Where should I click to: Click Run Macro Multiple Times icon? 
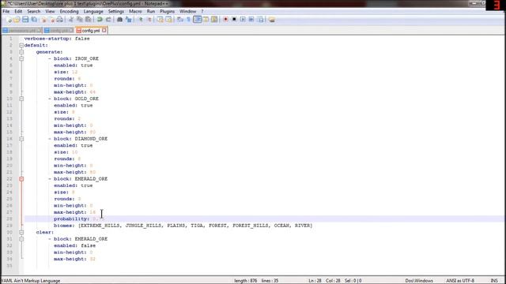[251, 20]
